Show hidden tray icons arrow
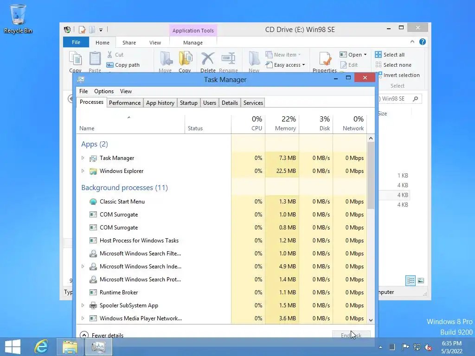475x356 pixels. (380, 347)
